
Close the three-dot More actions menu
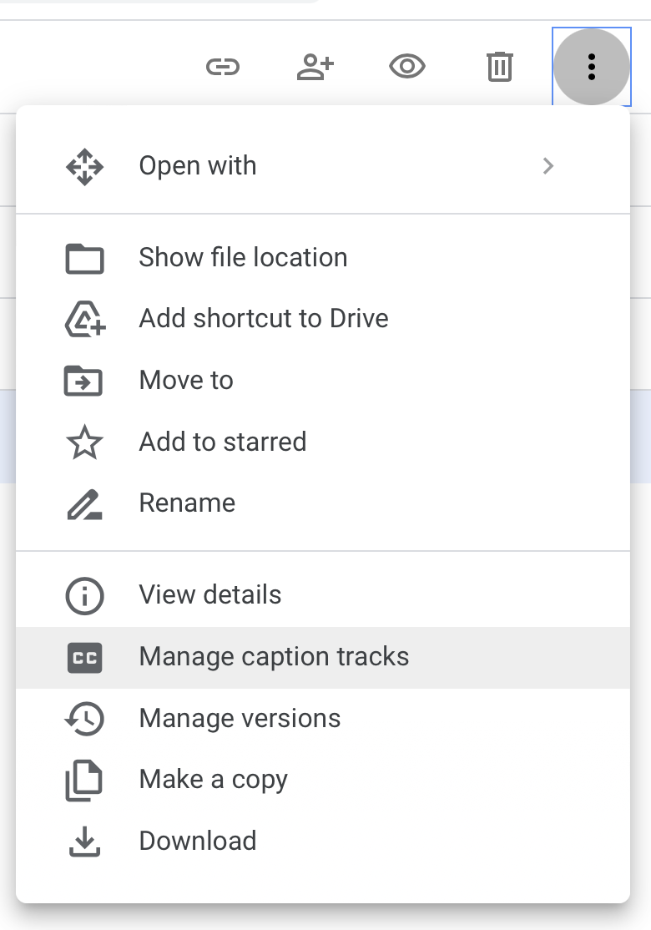click(591, 67)
